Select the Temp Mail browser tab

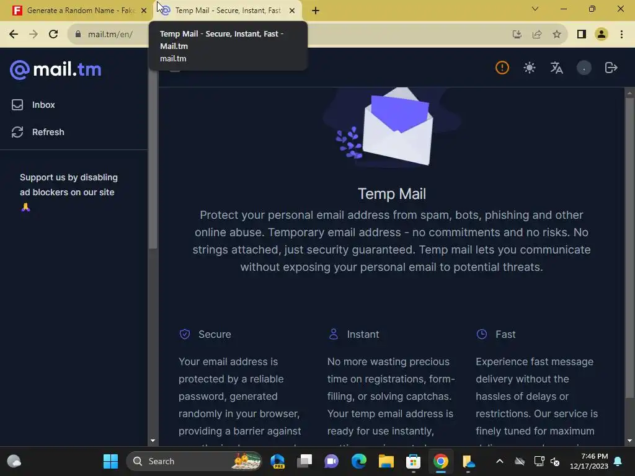[x=227, y=11]
